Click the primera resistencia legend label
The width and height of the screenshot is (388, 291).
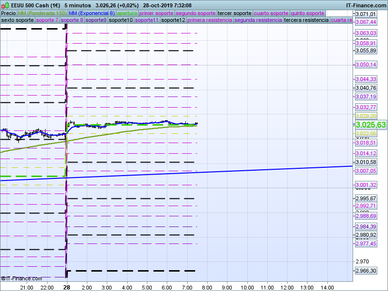(x=209, y=20)
